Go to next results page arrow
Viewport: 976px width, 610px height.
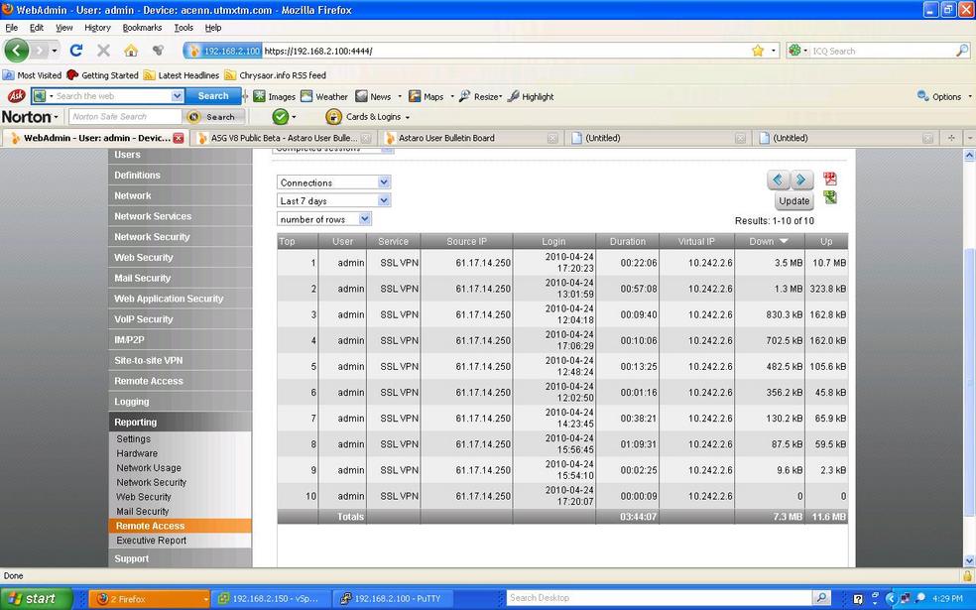point(801,181)
